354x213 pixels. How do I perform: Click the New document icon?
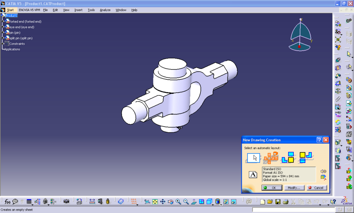pyautogui.click(x=262, y=202)
